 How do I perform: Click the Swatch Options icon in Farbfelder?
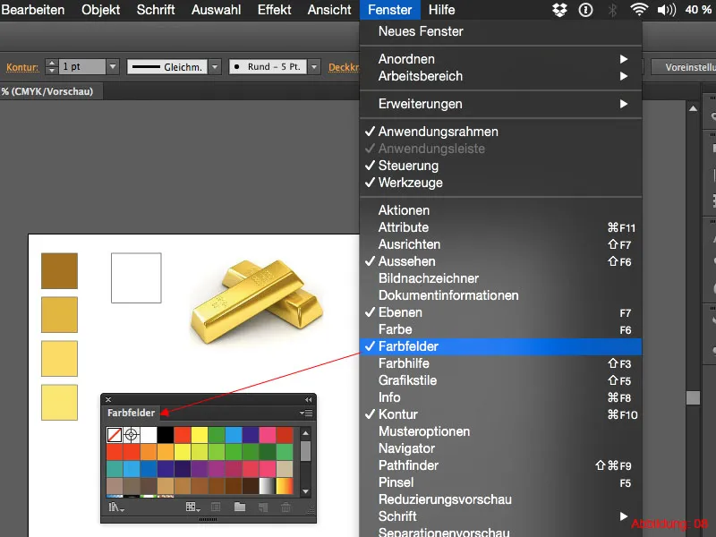click(x=216, y=507)
